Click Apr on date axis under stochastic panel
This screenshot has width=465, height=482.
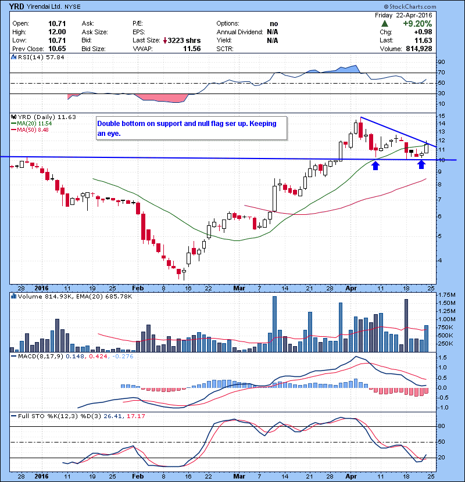pos(351,476)
